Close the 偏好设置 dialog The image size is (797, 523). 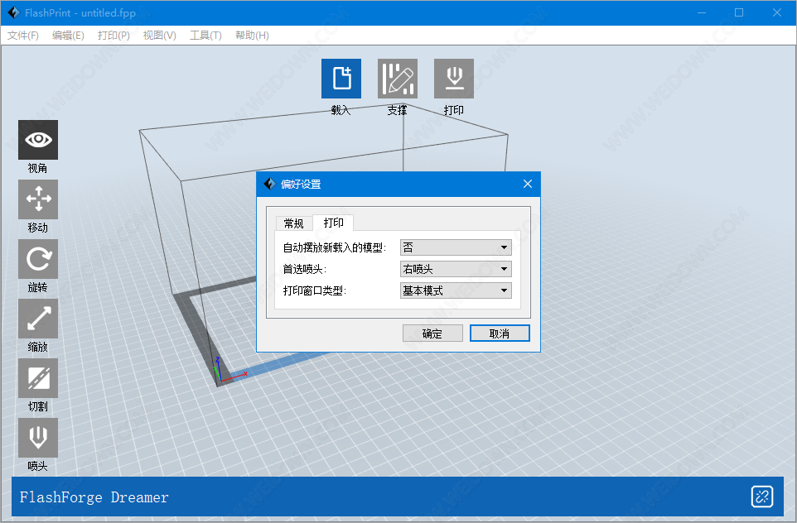point(528,184)
